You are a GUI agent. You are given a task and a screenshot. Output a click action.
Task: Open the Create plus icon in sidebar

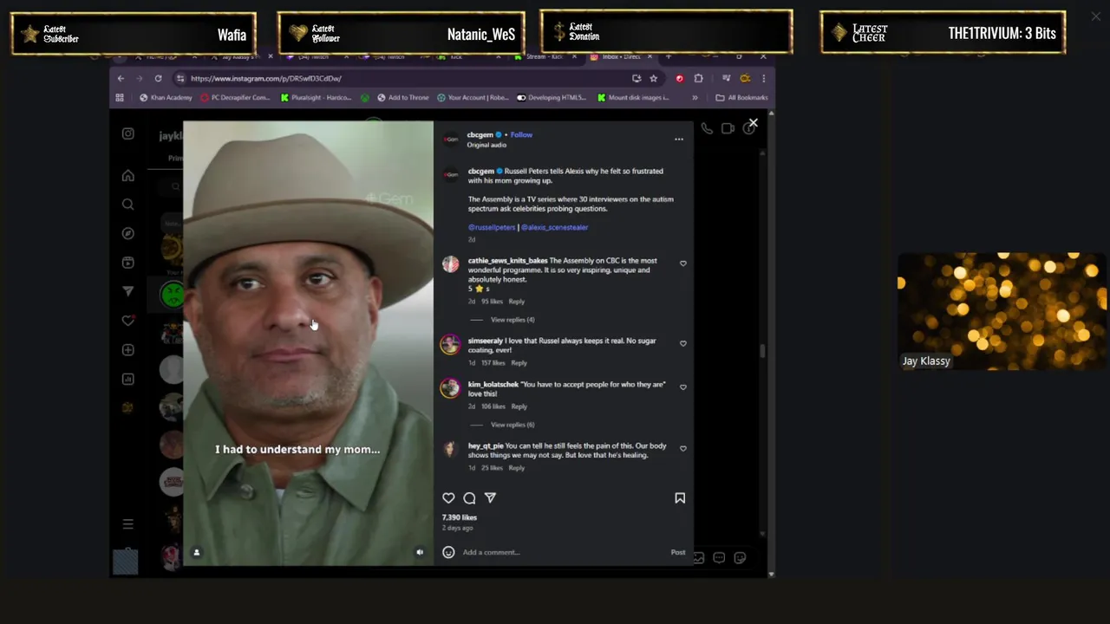click(127, 350)
